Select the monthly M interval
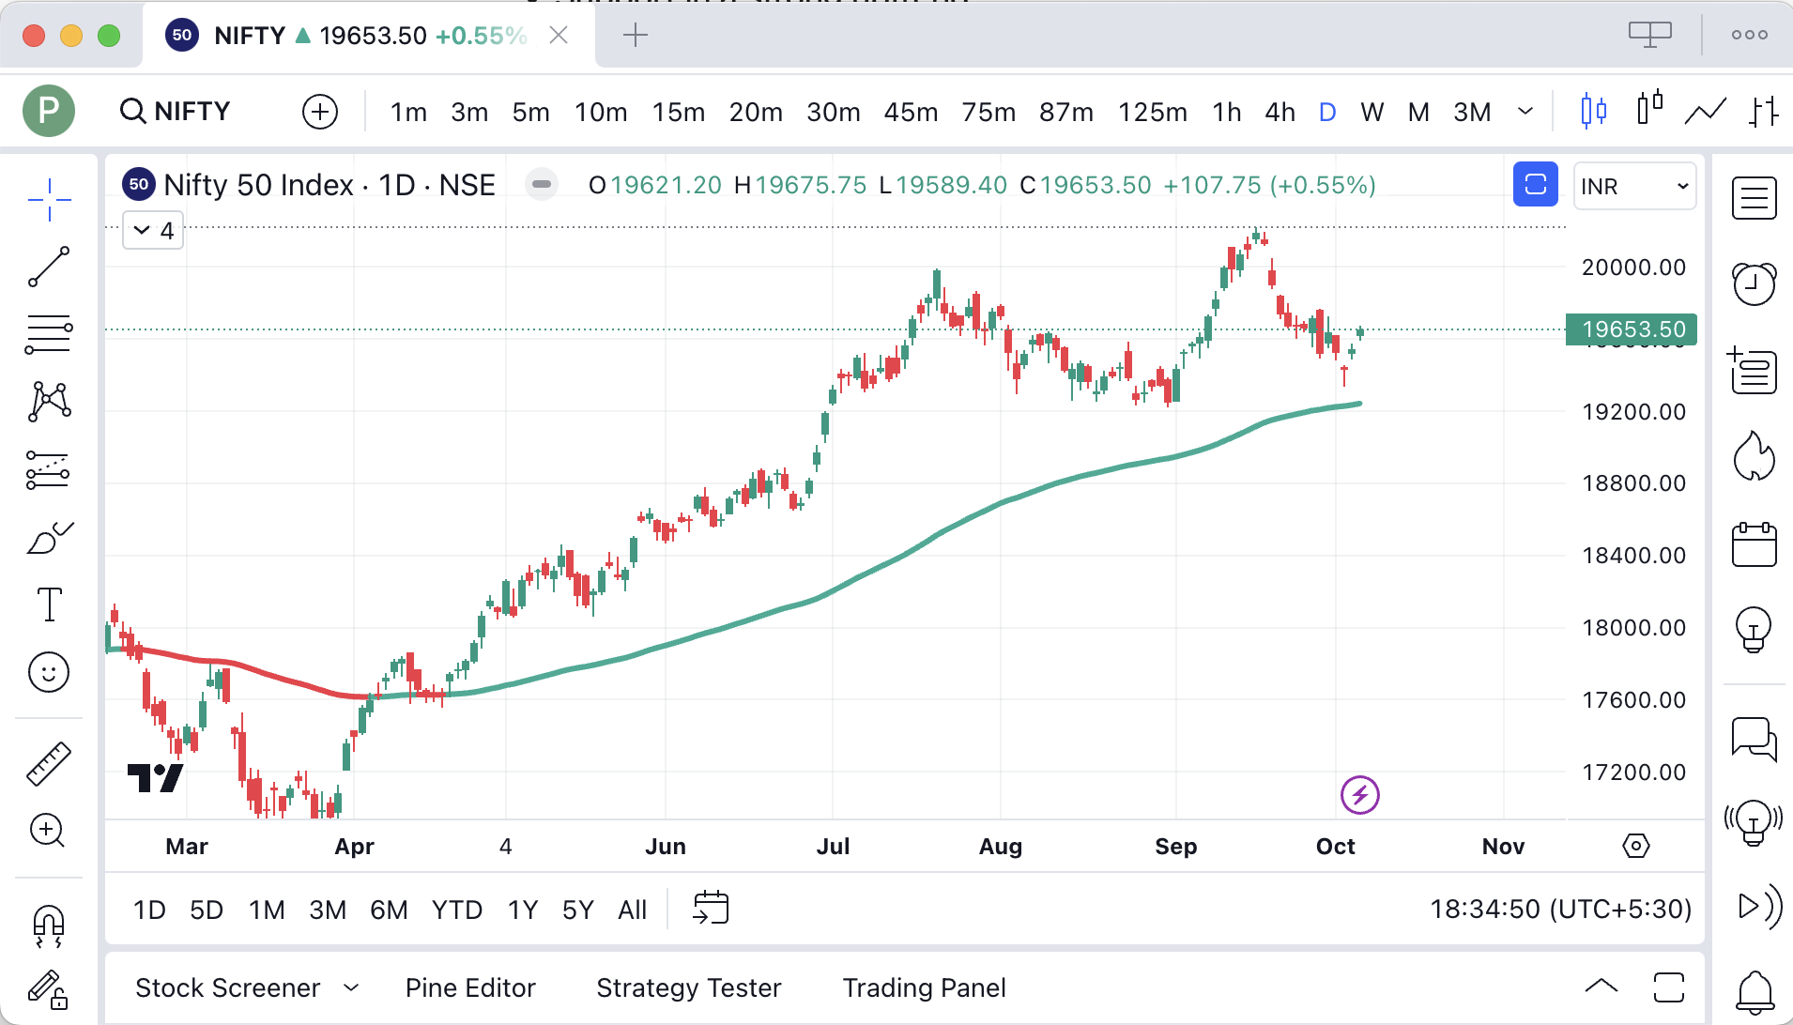The image size is (1793, 1025). (1418, 112)
